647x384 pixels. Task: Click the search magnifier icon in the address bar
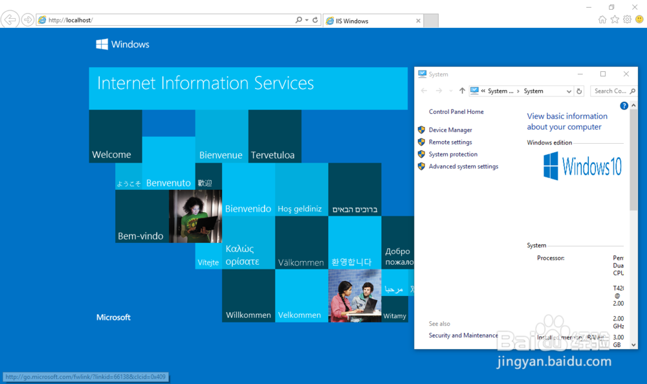pyautogui.click(x=298, y=19)
